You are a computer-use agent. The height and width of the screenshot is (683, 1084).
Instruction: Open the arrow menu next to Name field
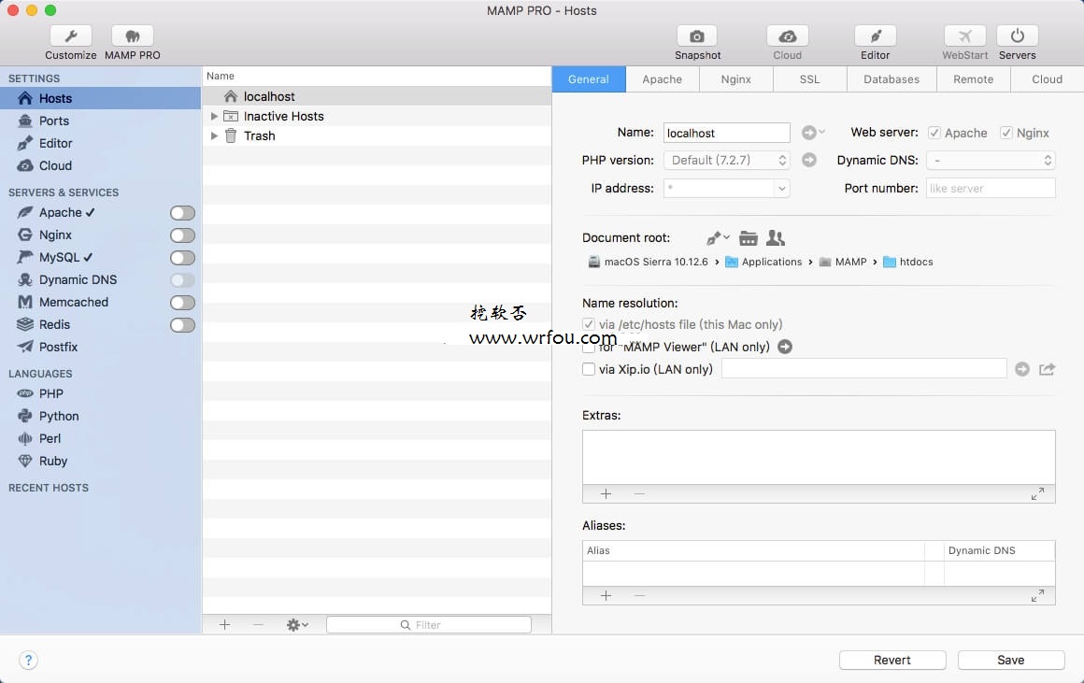pos(813,132)
